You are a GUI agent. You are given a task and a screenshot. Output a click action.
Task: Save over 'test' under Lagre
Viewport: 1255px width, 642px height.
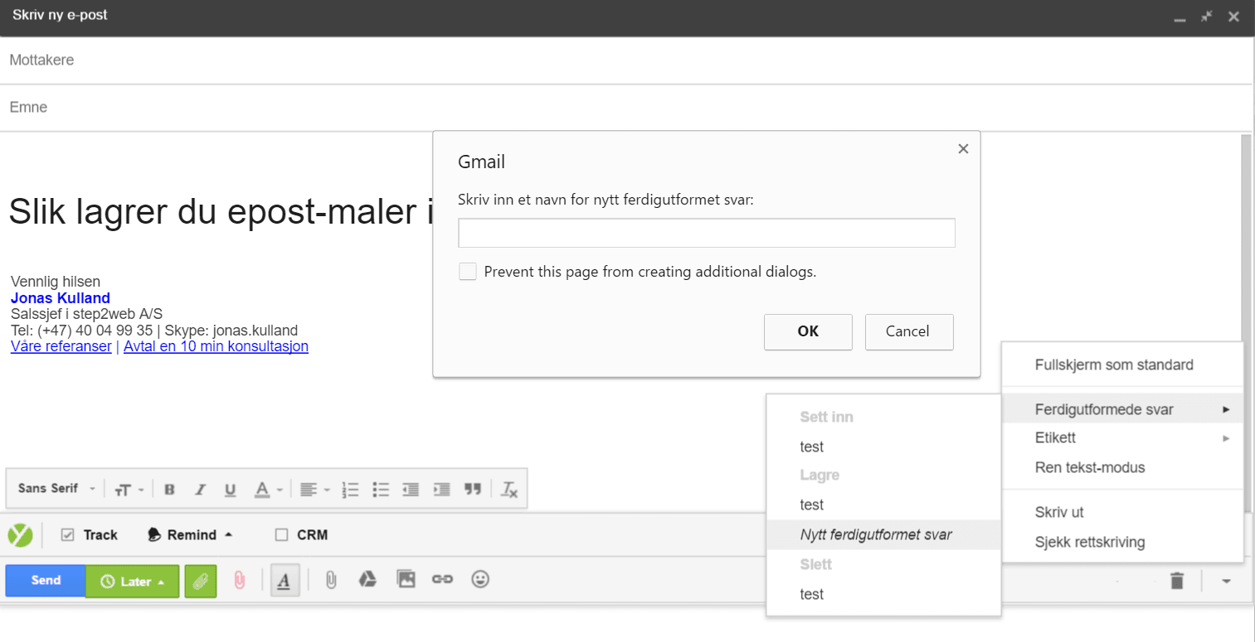(x=883, y=504)
